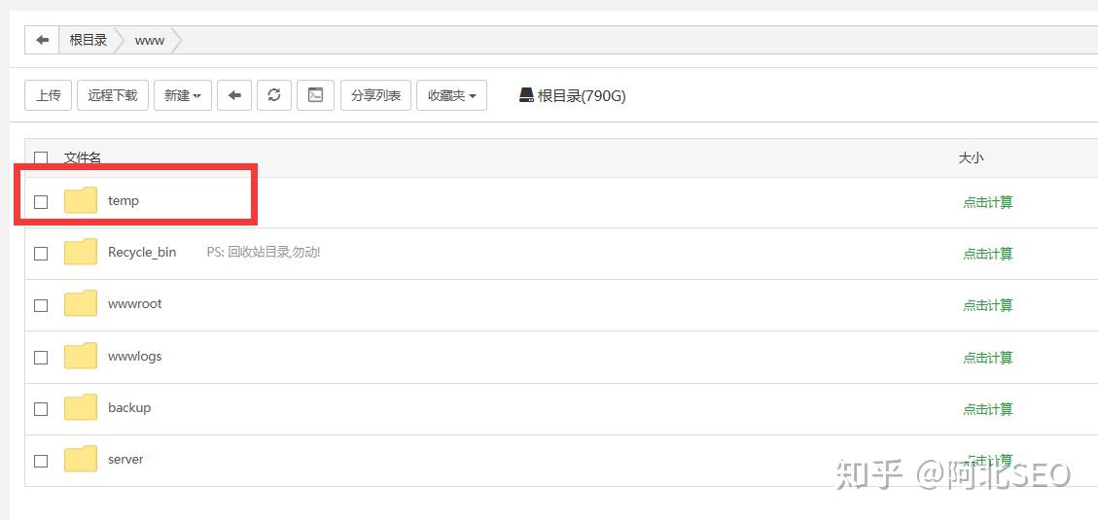Click the wwwroot folder icon

pos(81,304)
